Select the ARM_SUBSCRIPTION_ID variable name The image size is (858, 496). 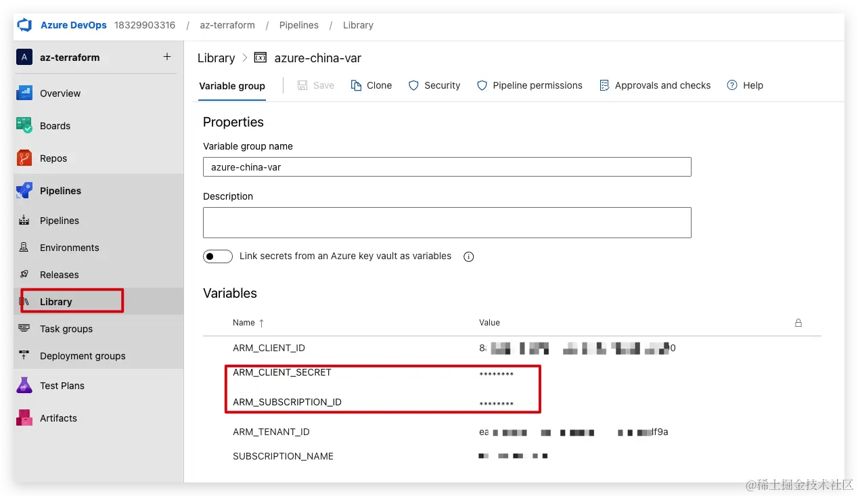pyautogui.click(x=287, y=402)
